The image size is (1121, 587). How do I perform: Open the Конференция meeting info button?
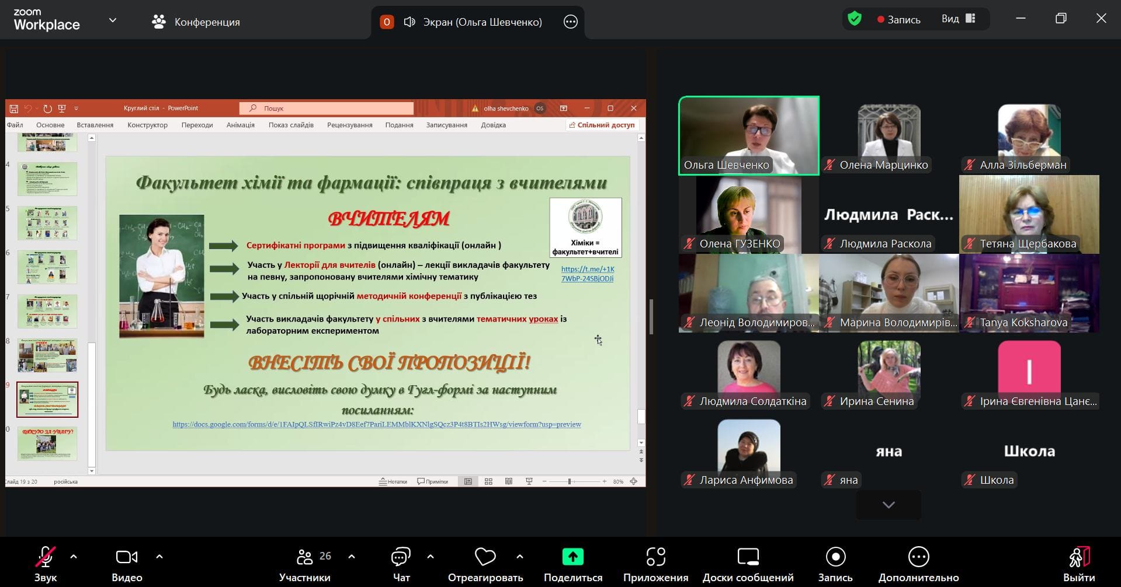click(196, 22)
